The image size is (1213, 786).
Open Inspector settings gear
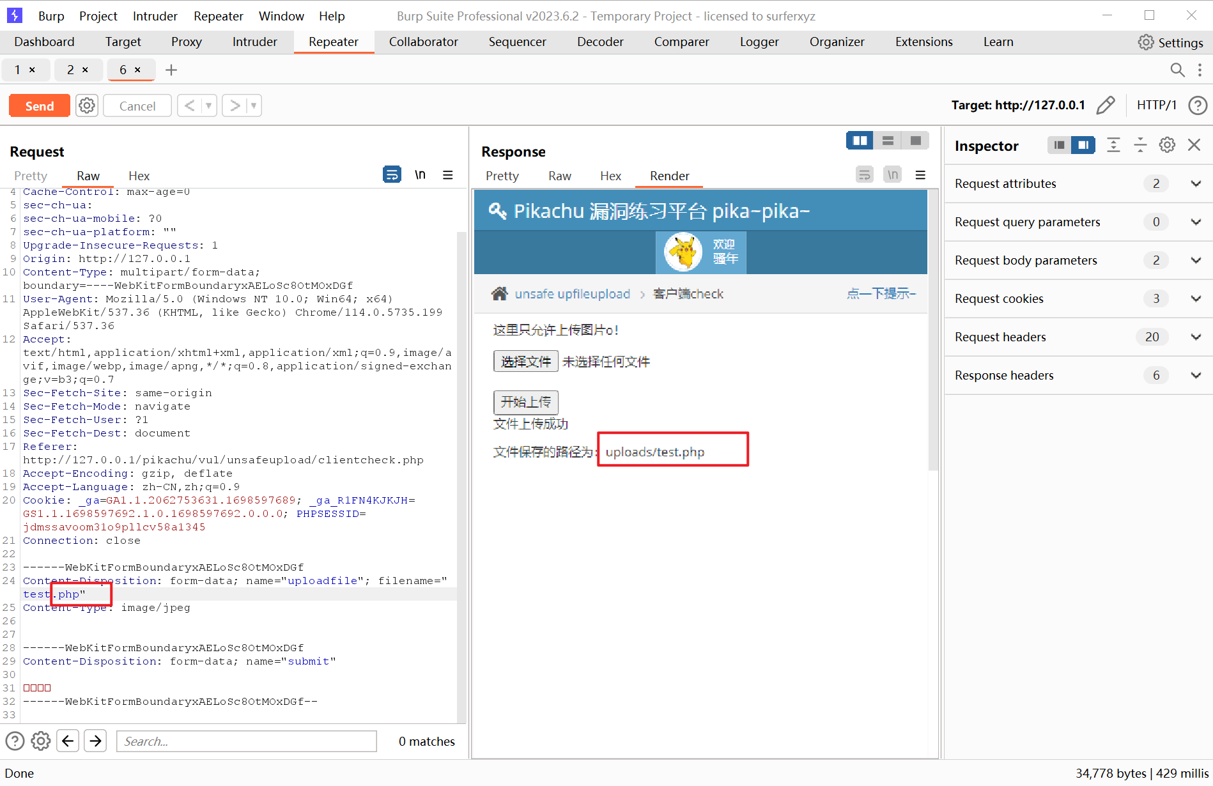(1167, 146)
